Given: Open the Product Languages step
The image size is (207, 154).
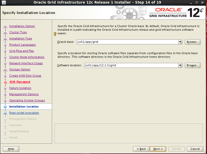Looking at the screenshot, I should point(23,45).
